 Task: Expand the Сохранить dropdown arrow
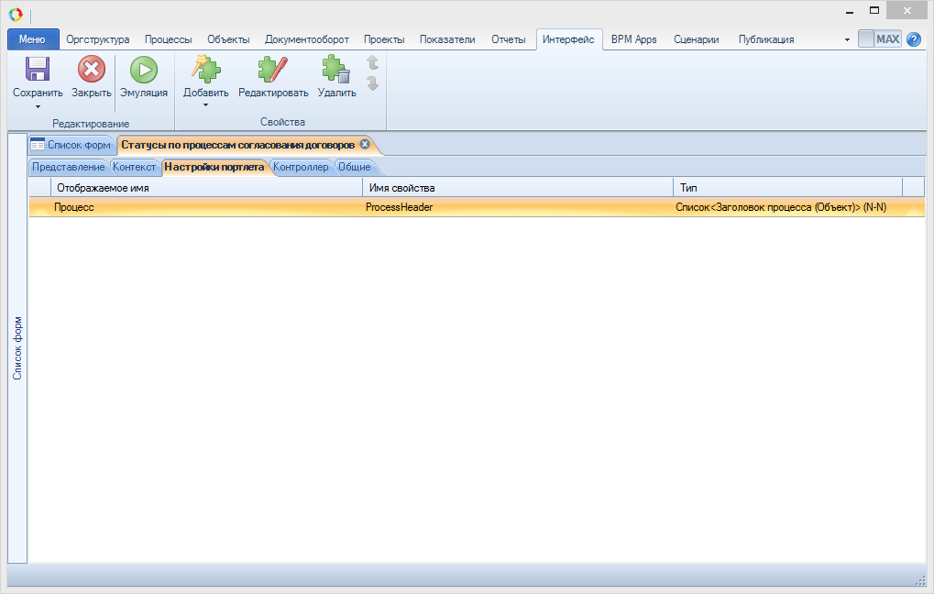pyautogui.click(x=37, y=105)
